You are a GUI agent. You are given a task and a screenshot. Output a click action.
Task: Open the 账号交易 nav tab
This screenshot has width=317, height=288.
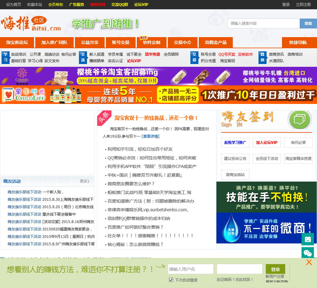pyautogui.click(x=121, y=42)
